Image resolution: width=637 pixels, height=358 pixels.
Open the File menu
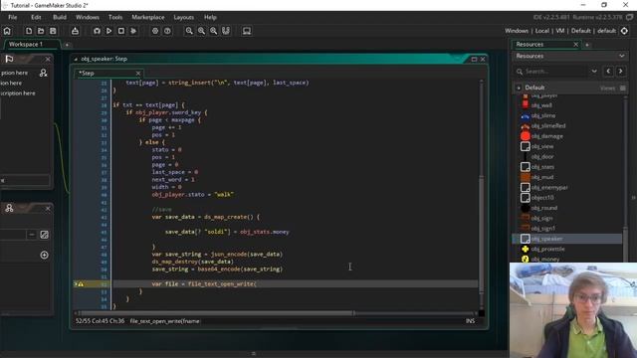tap(13, 17)
